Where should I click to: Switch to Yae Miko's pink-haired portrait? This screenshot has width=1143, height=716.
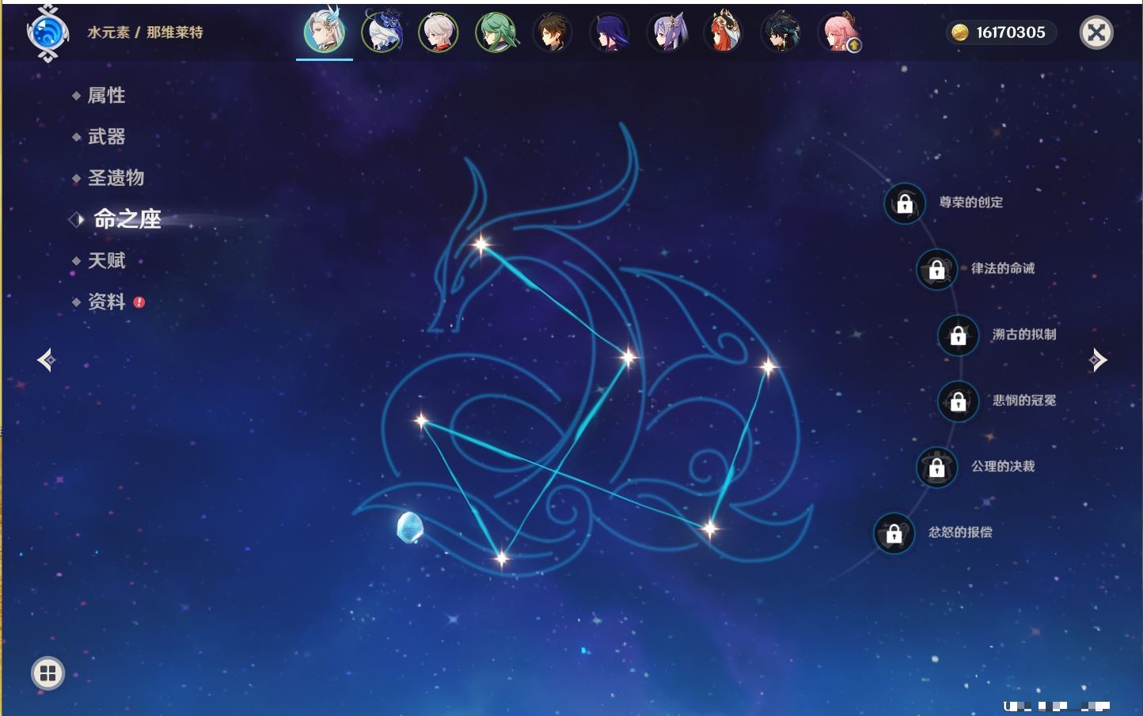(838, 32)
